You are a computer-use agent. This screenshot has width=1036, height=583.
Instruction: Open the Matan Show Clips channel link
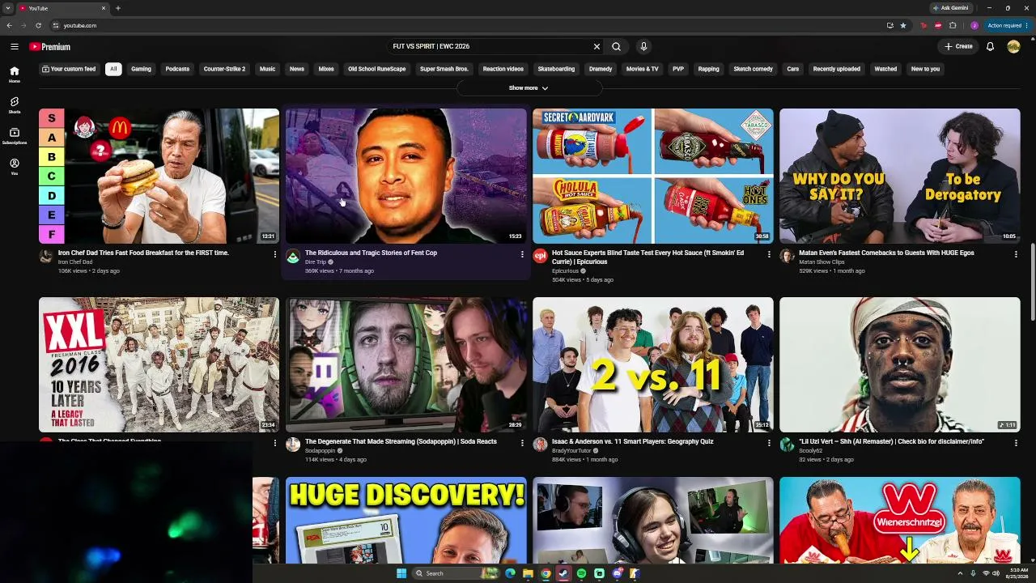tap(822, 262)
